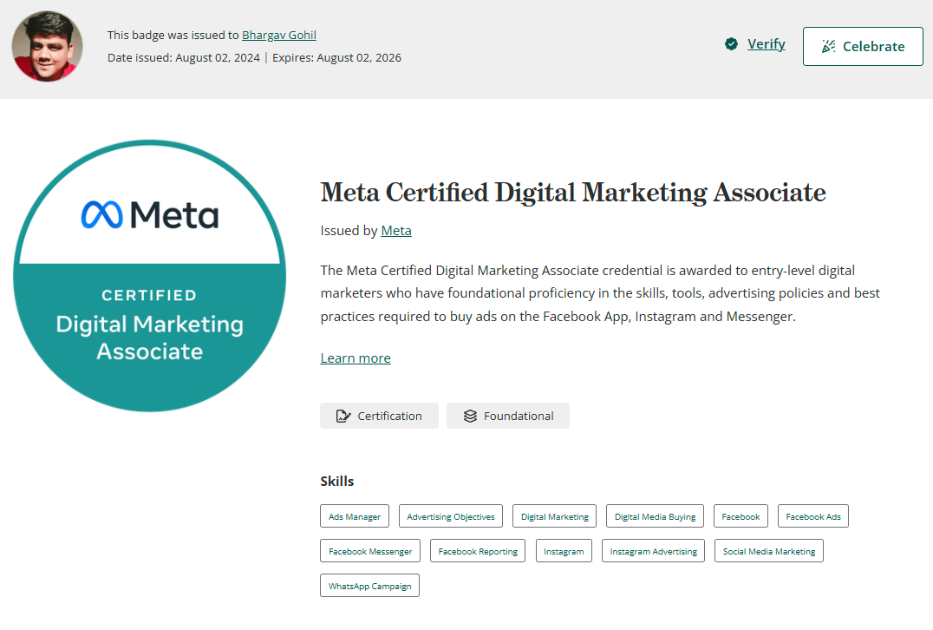933x630 pixels.
Task: Click the verified checkmark icon beside Verify
Action: (x=732, y=43)
